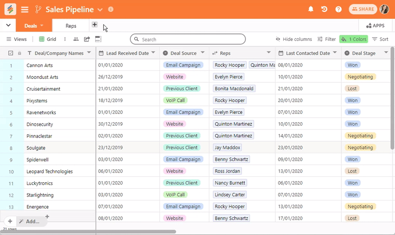Image resolution: width=395 pixels, height=235 pixels.
Task: Click the Stackby logo icon
Action: point(10,9)
